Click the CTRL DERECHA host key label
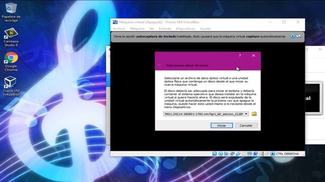 [x=287, y=154]
